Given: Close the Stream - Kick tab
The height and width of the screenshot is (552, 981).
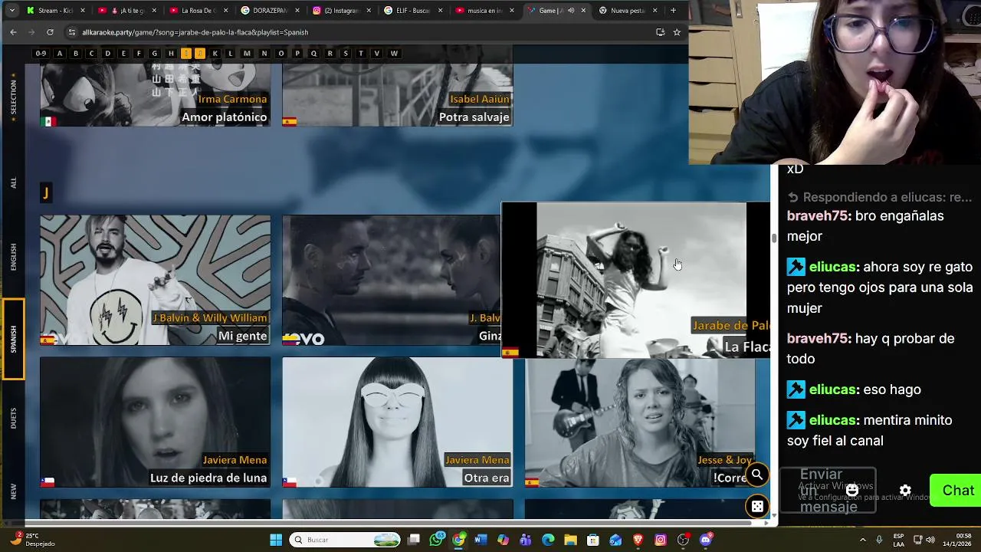Looking at the screenshot, I should [82, 10].
